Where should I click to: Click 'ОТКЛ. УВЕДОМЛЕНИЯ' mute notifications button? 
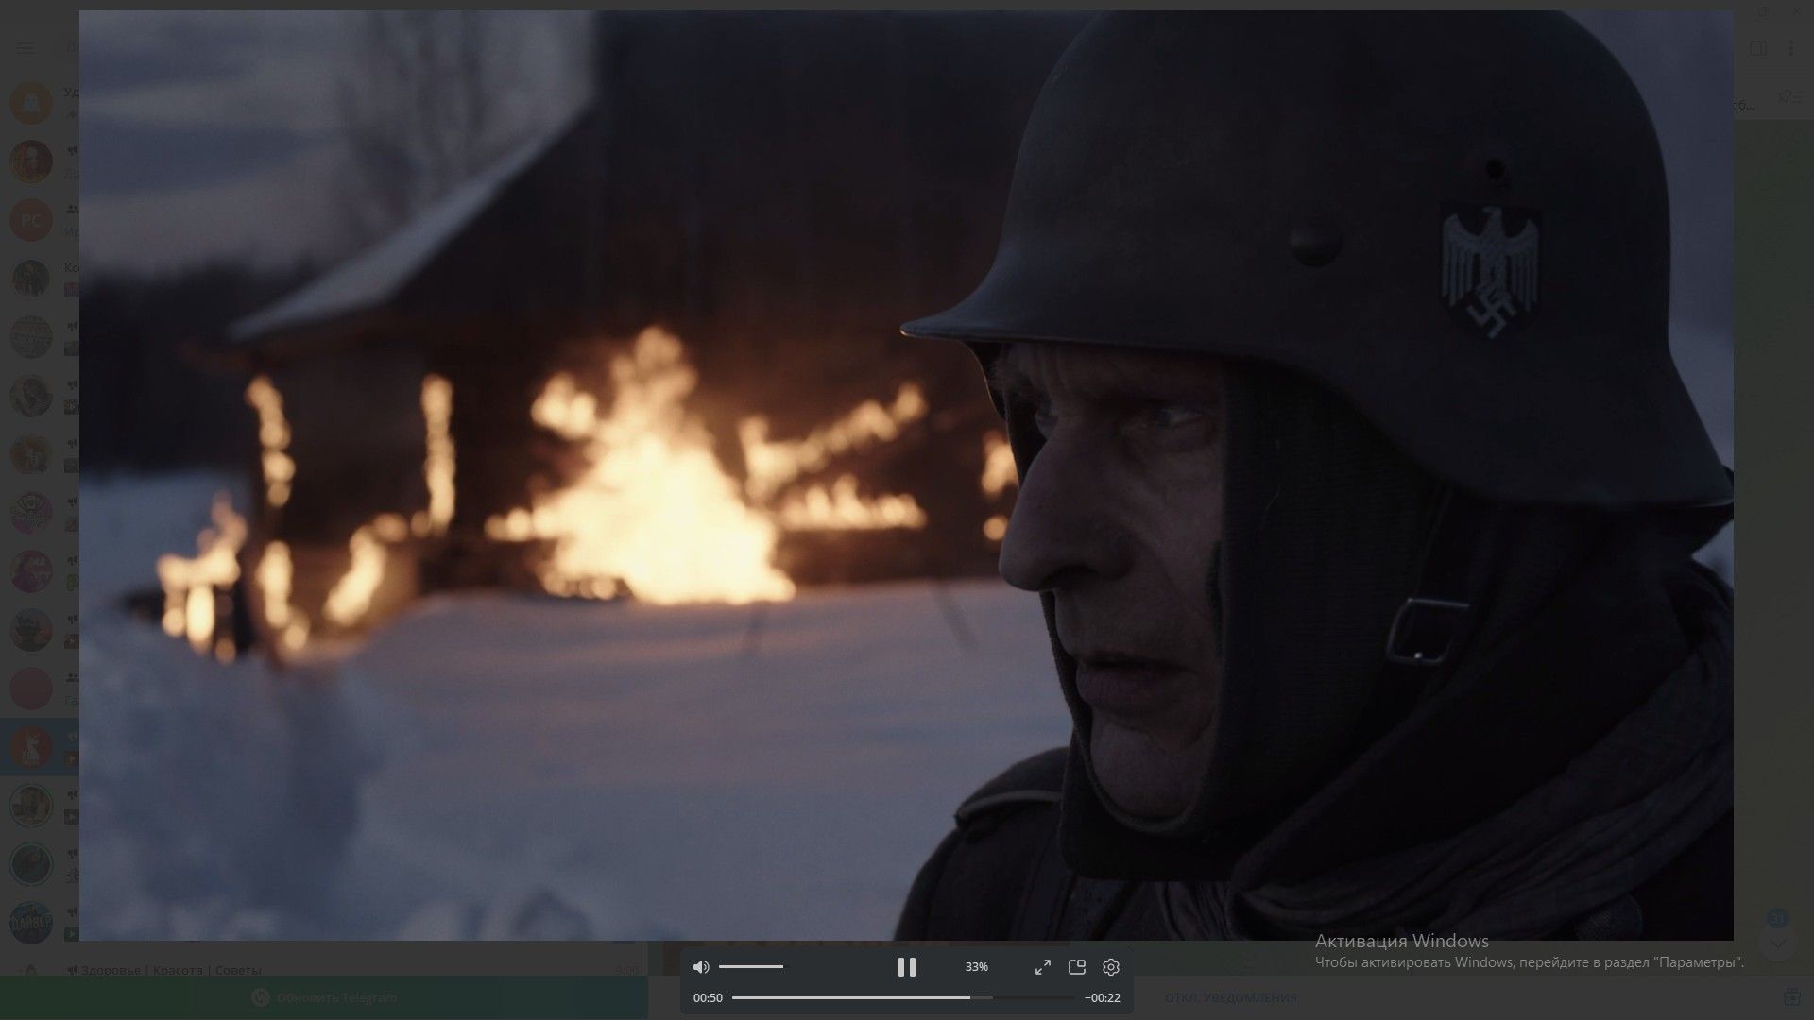click(x=1230, y=997)
